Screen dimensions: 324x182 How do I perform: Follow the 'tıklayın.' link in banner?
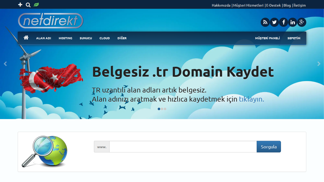pos(252,99)
